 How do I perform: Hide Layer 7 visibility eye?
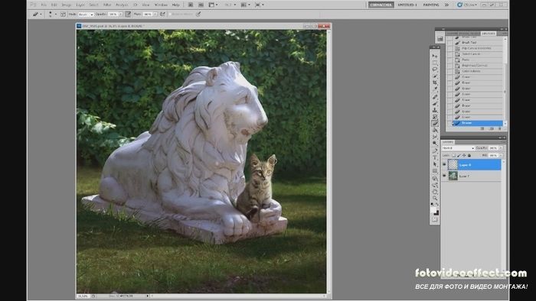(444, 176)
